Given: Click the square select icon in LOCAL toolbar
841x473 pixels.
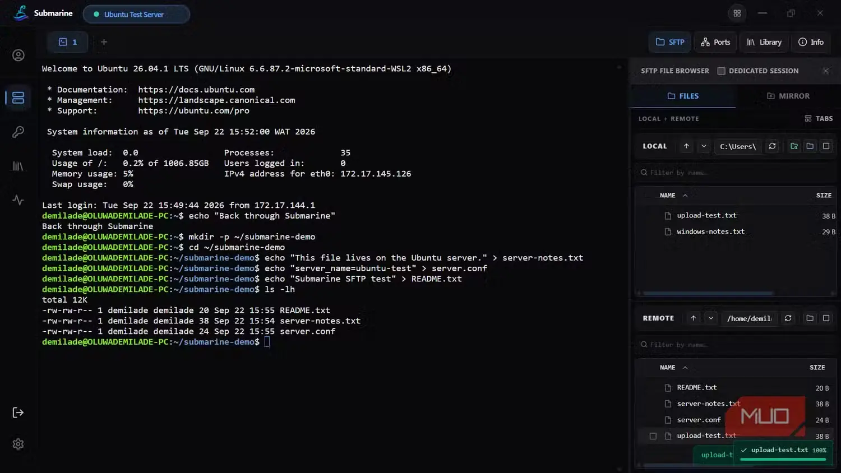Looking at the screenshot, I should pyautogui.click(x=826, y=146).
